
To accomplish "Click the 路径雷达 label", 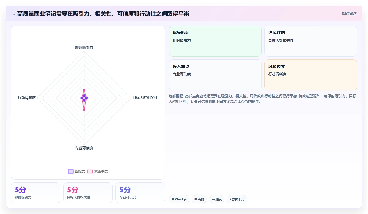I will [x=349, y=13].
